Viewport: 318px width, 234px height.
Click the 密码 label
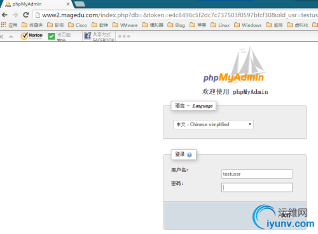(177, 183)
